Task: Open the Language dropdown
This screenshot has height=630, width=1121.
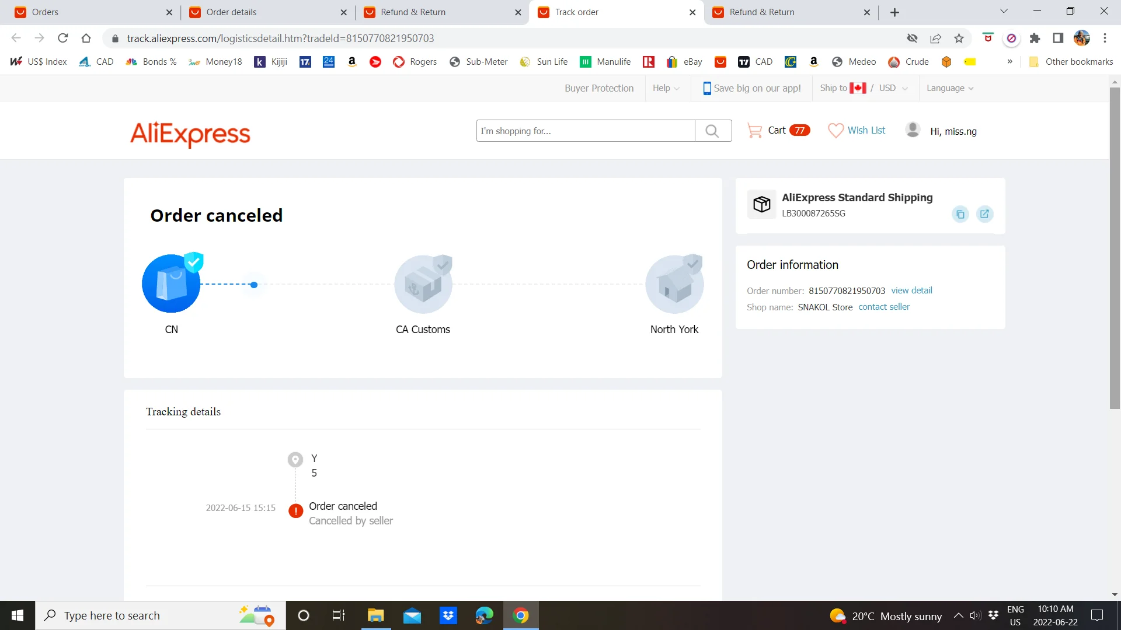Action: pyautogui.click(x=949, y=88)
